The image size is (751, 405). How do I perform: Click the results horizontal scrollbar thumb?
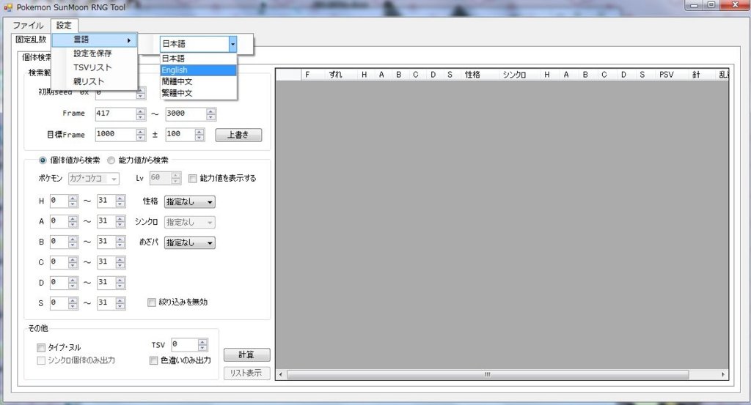[x=487, y=374]
